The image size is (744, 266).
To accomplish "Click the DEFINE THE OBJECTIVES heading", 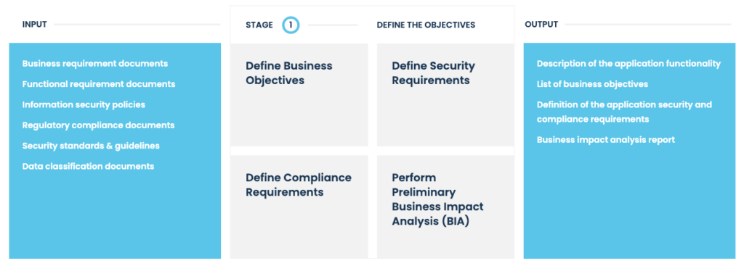I will tap(426, 25).
